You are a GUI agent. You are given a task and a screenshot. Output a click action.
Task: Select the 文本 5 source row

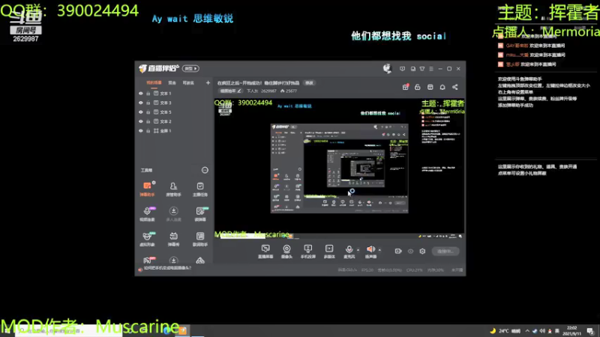(x=174, y=112)
